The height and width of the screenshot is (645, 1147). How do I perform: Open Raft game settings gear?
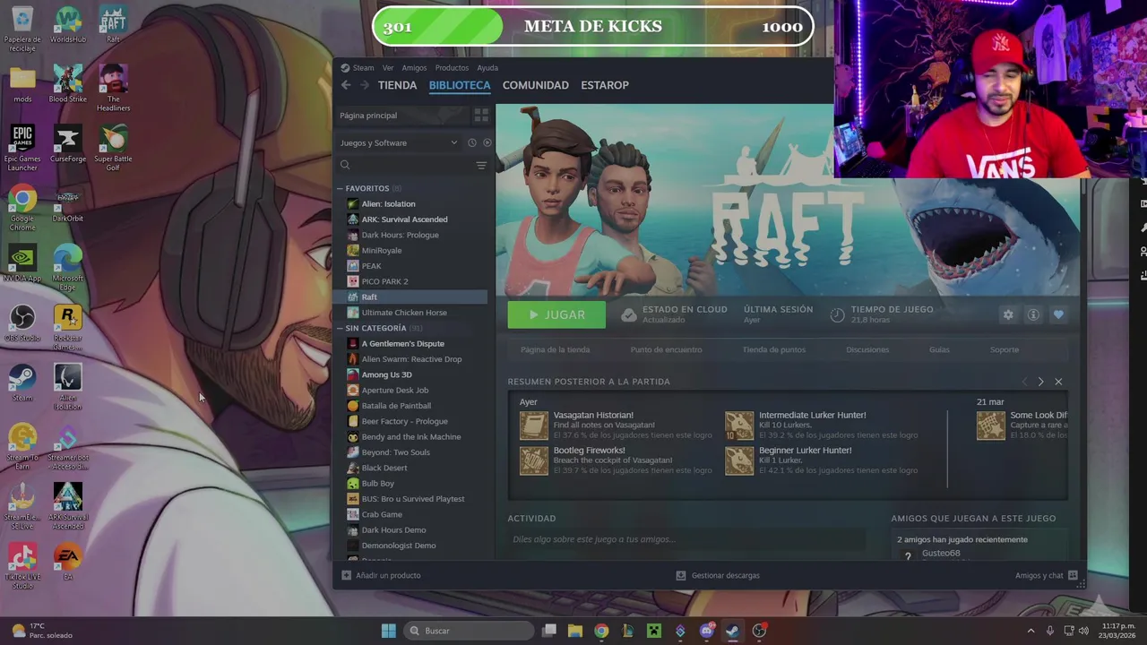pos(1008,314)
